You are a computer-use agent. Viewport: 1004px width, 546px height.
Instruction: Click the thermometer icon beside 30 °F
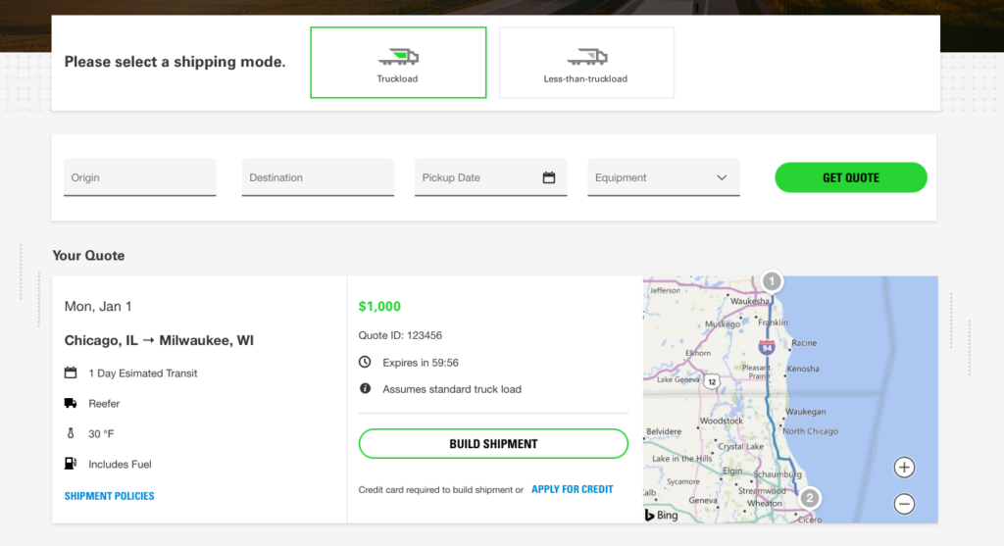[71, 433]
